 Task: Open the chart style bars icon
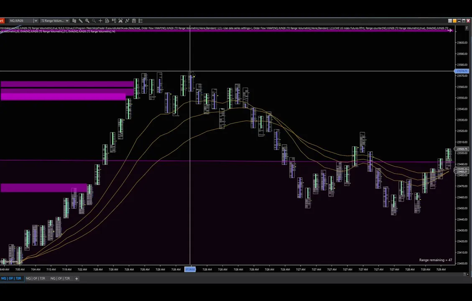[x=74, y=21]
